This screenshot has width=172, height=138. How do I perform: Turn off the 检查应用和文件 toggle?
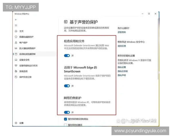pos(67,55)
